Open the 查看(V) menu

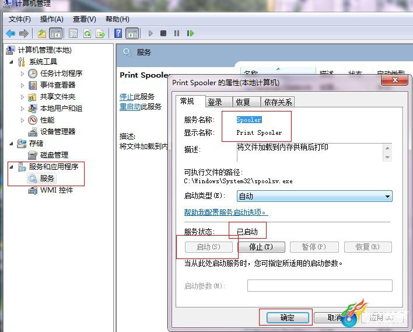click(84, 19)
